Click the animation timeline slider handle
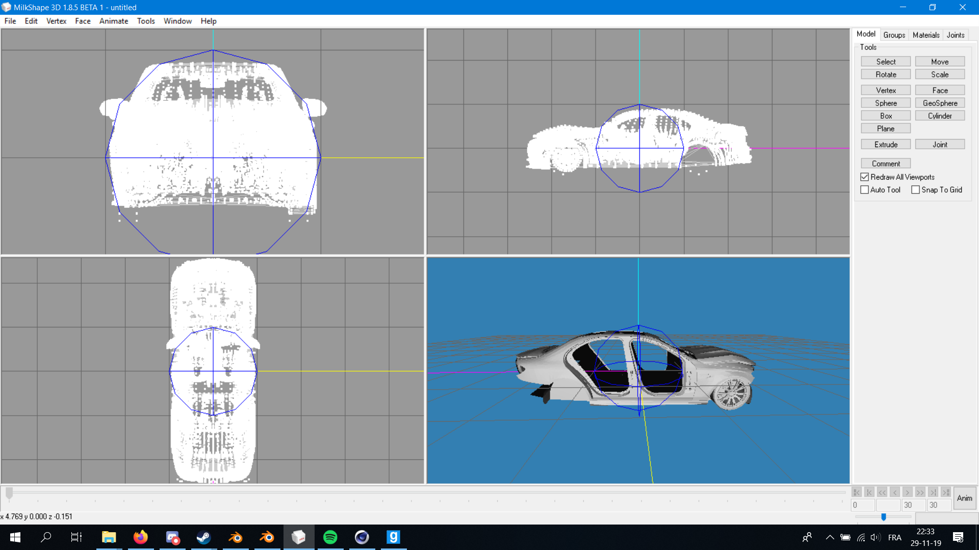This screenshot has height=550, width=979. [9, 493]
